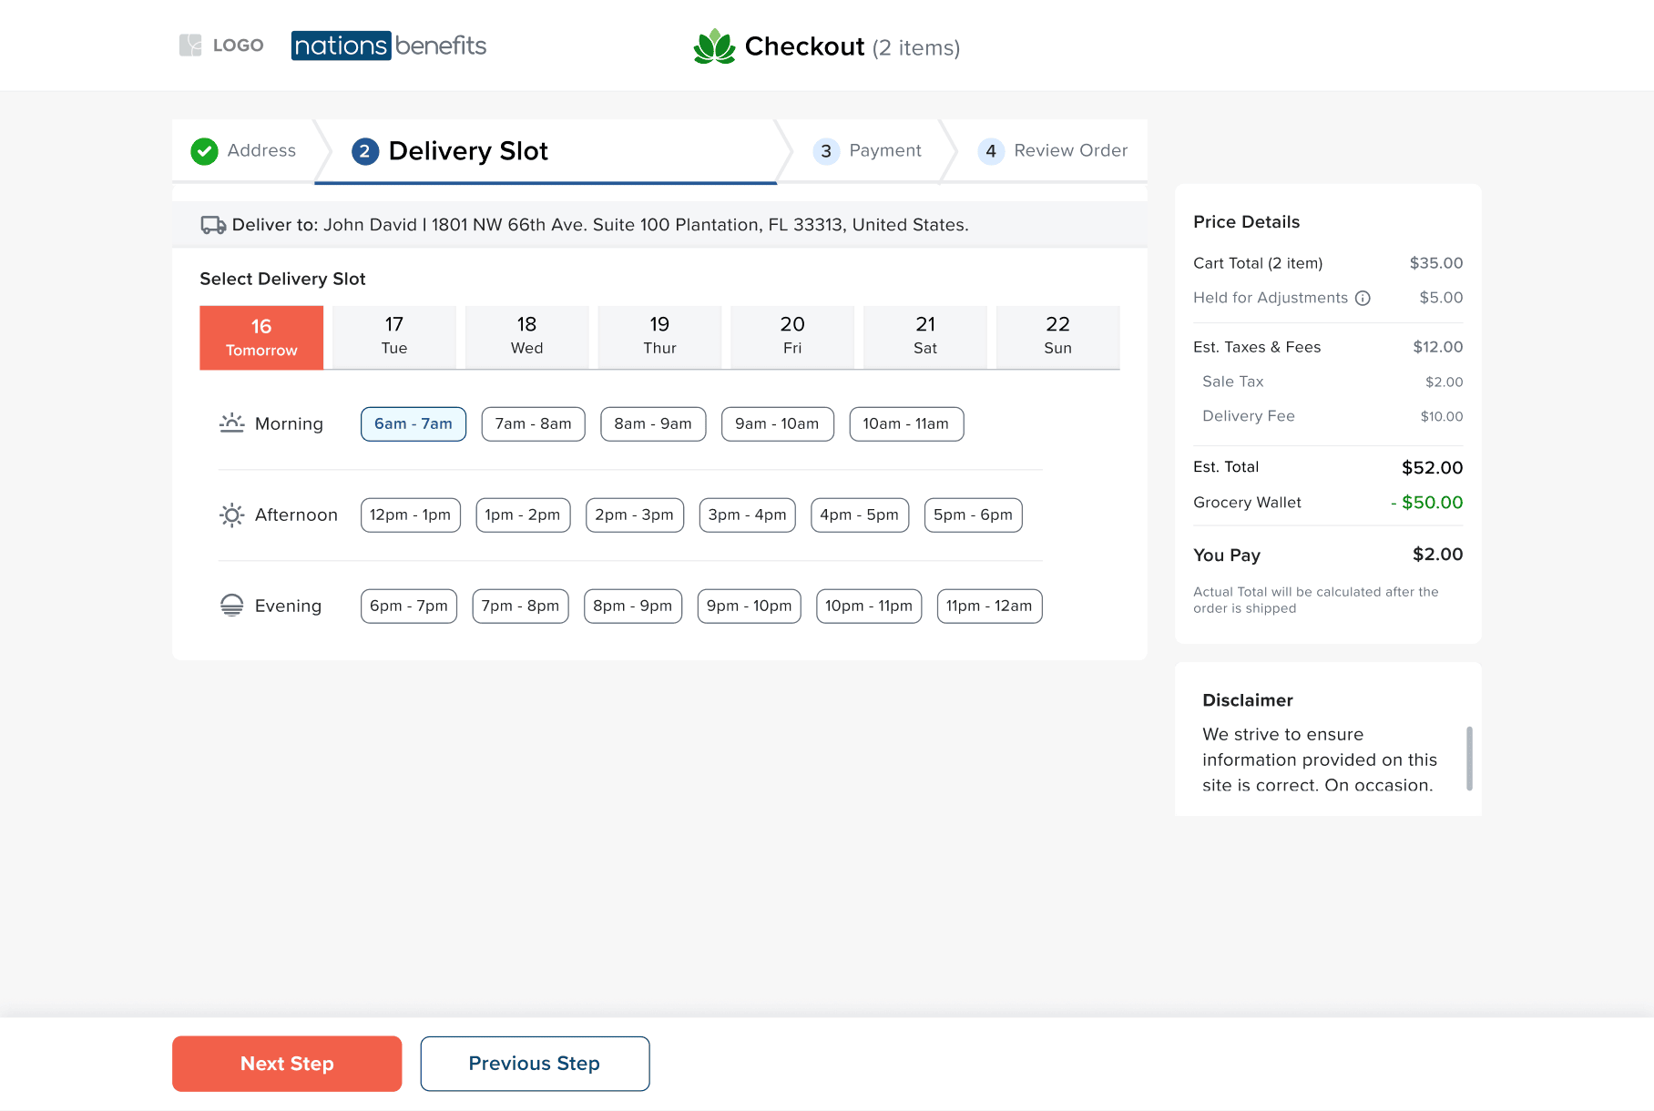
Task: Click the NationsBenefits logo in the header
Action: point(389,45)
